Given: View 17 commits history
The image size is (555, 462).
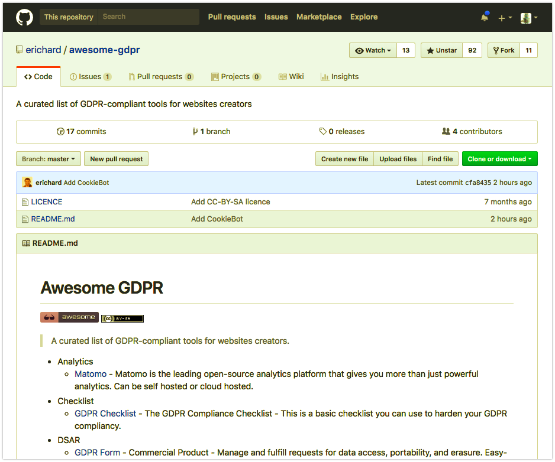Looking at the screenshot, I should 82,132.
